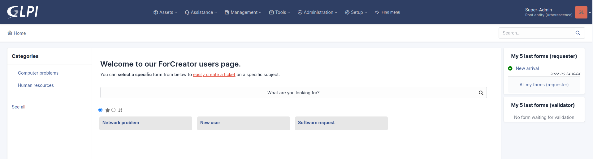Open Find menu in the top bar

click(x=387, y=12)
